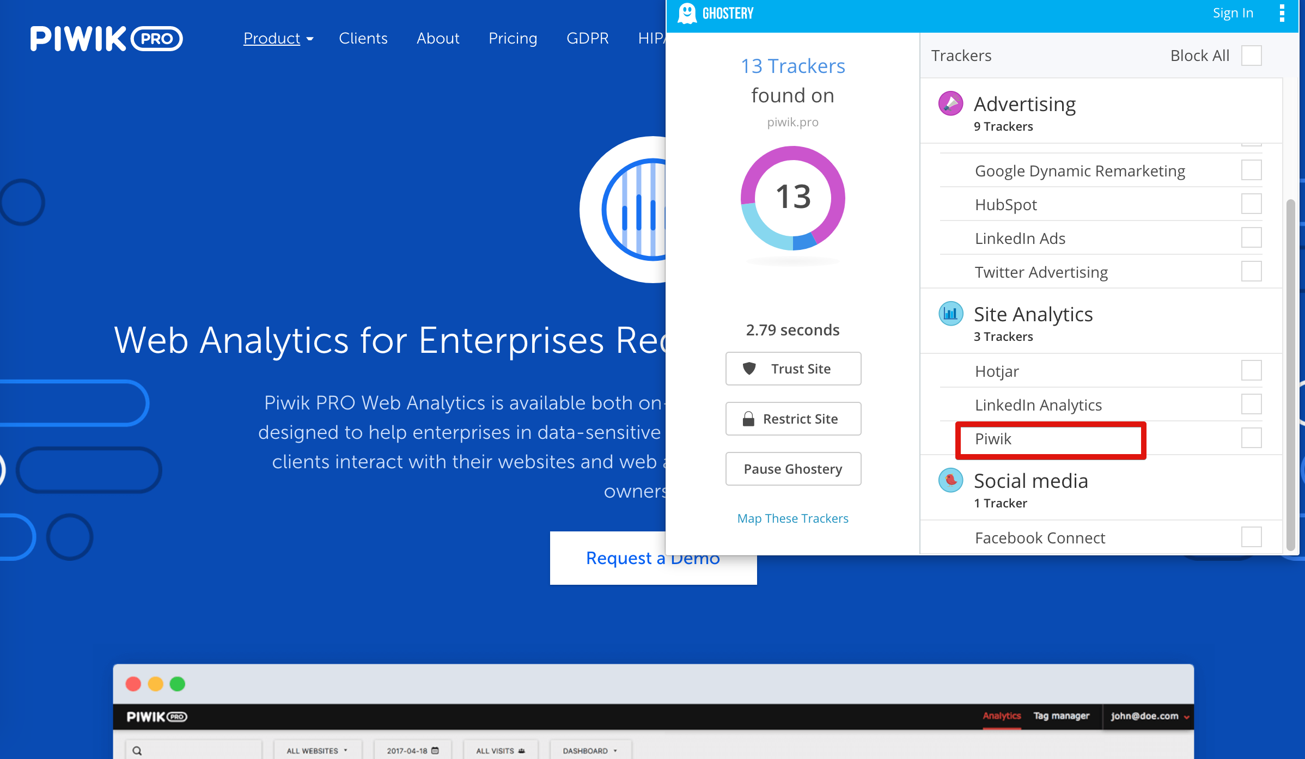Screen dimensions: 1305x759
Task: Click the Request a Demo button
Action: pos(653,558)
